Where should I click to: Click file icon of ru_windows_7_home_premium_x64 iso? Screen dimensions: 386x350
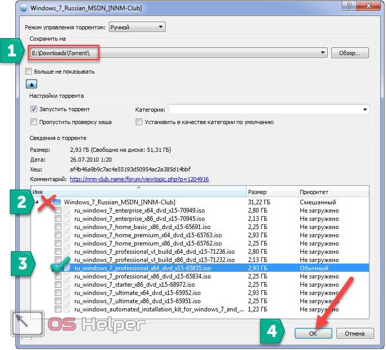point(68,235)
